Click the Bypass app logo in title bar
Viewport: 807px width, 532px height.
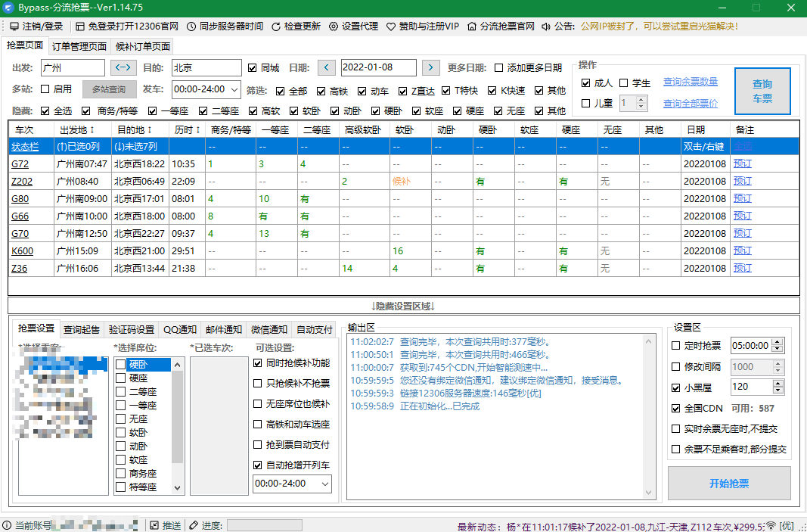[x=8, y=8]
